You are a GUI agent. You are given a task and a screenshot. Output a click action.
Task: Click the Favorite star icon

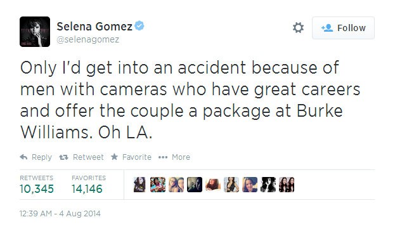pyautogui.click(x=114, y=157)
